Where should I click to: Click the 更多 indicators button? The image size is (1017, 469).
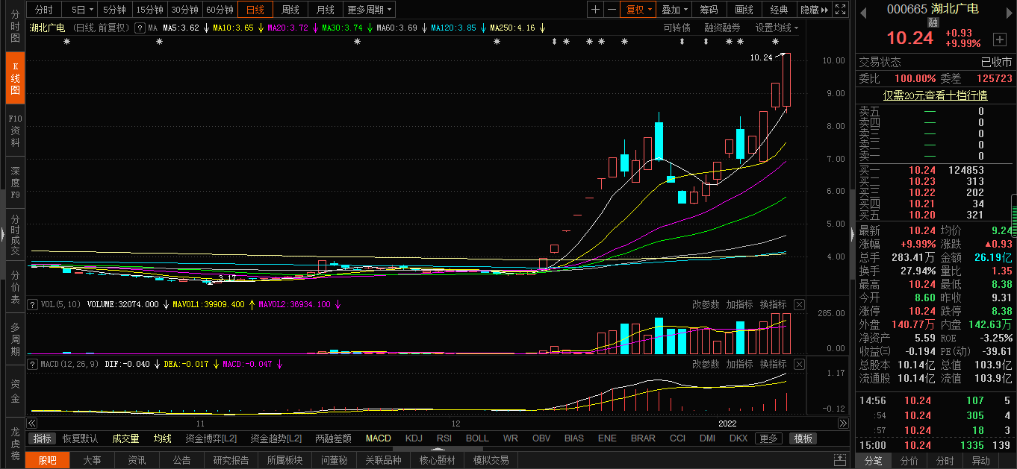pos(768,438)
